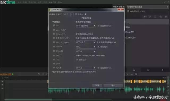Image resolution: width=170 pixels, height=101 pixels.
Task: Tick the plain text format checkbox above footnote
Action: click(54, 68)
